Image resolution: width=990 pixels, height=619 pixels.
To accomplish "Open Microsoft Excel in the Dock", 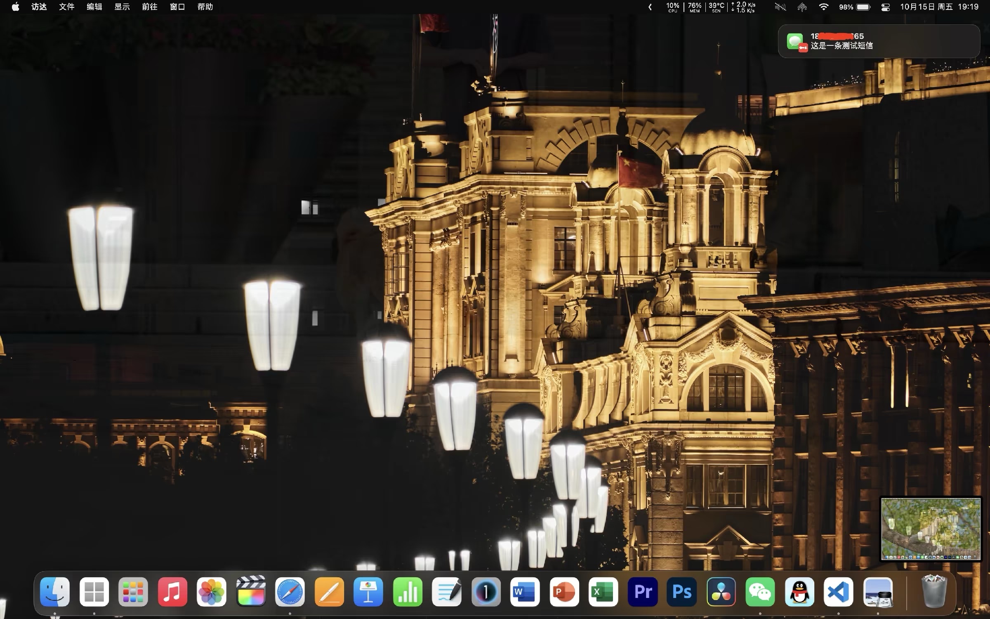I will click(x=603, y=592).
